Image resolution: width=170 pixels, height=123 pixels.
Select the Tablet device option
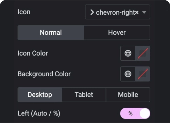pyautogui.click(x=84, y=95)
